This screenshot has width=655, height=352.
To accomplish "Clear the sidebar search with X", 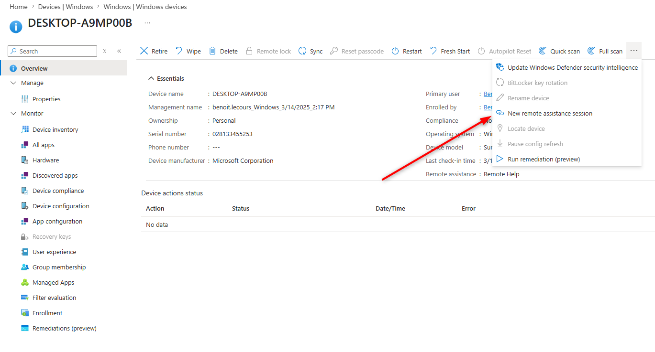I will click(x=105, y=51).
